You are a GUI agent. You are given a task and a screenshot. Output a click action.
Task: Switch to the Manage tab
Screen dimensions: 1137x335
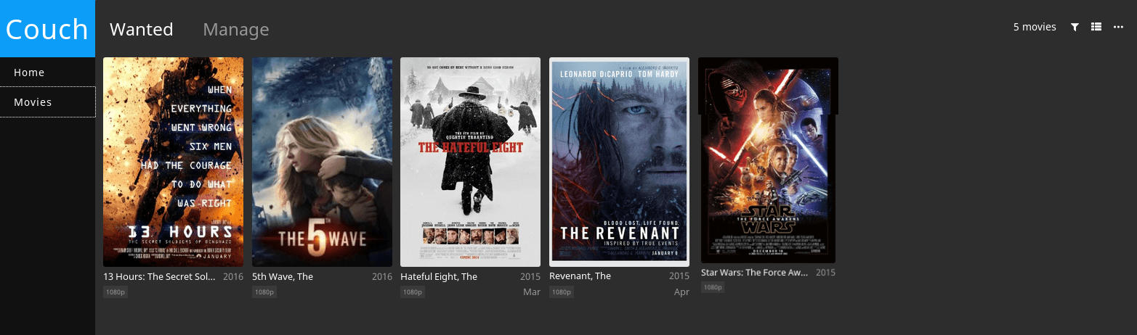pyautogui.click(x=236, y=29)
